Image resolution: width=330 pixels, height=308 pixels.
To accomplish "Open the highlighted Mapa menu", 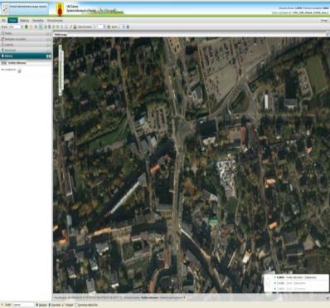I will point(12,21).
